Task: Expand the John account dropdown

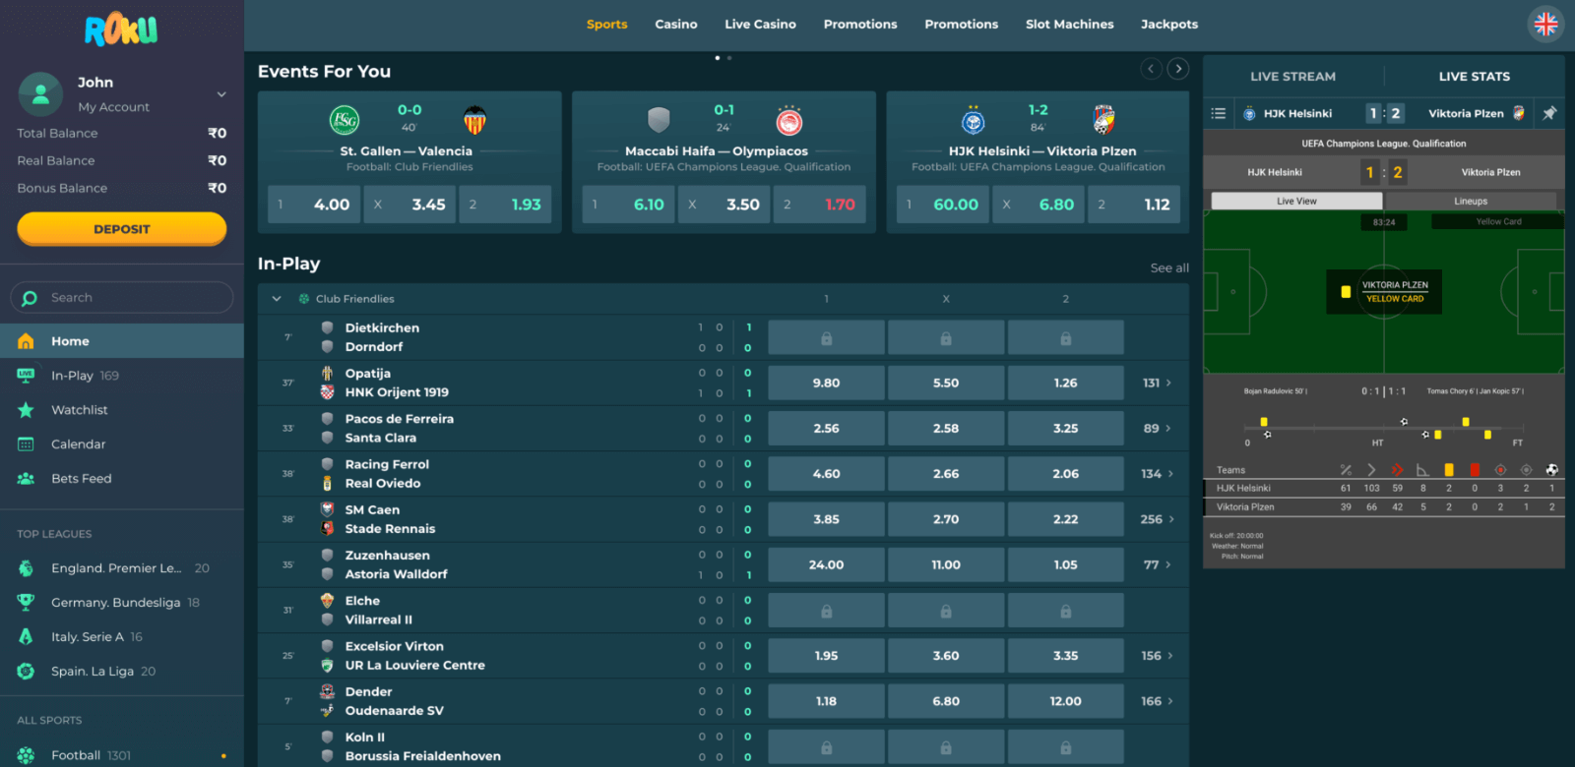Action: (221, 94)
